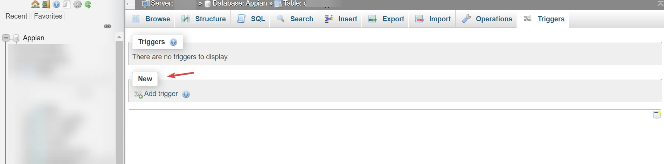Viewport: 664px width, 164px height.
Task: Collapse the top panel using the up arrow
Action: (660, 4)
